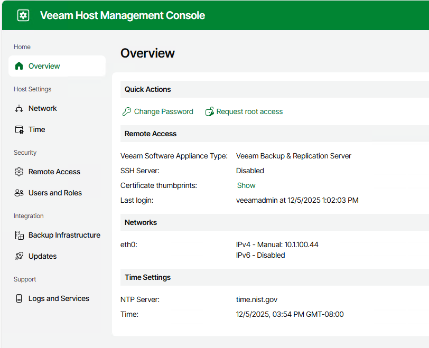This screenshot has width=429, height=348.
Task: Go to Remote Access menu label
Action: (x=54, y=172)
